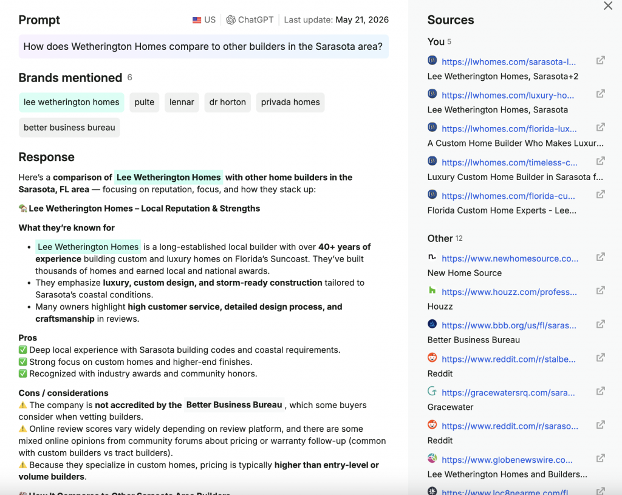Screen dimensions: 622x495
Task: Open the reddit.com/r/stalbe link
Action: pyautogui.click(x=508, y=359)
